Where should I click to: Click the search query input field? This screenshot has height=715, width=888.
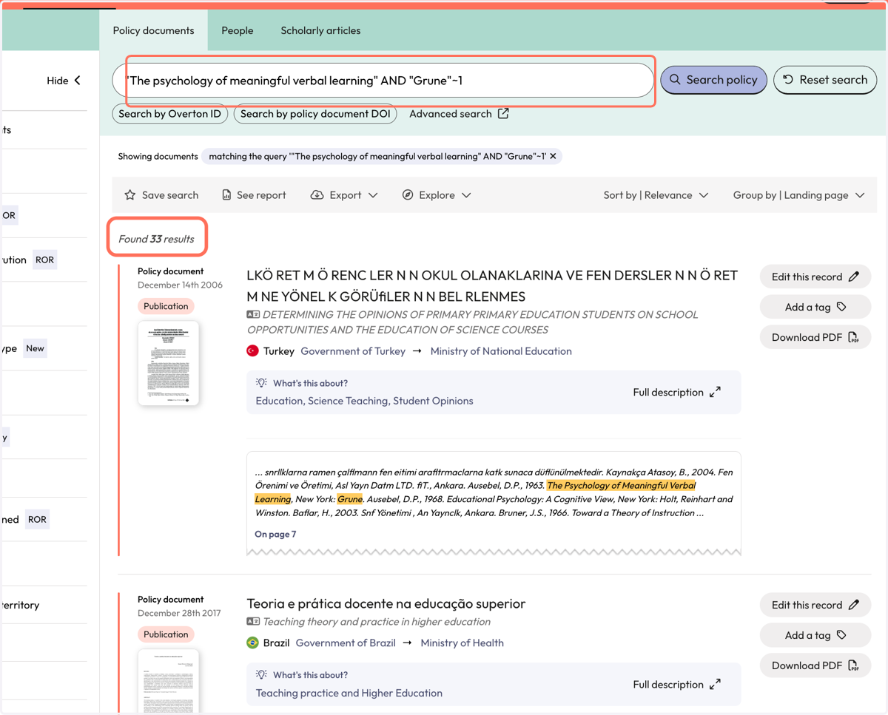[383, 80]
